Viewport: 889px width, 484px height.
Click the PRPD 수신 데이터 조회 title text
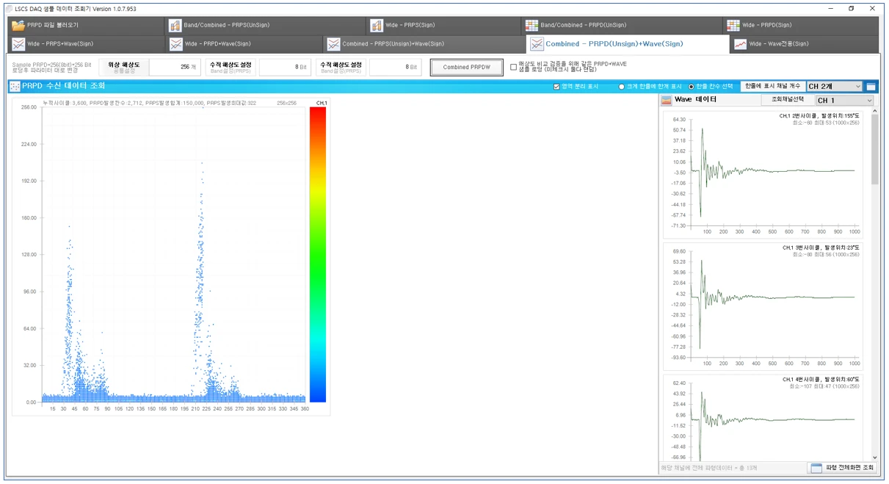tap(64, 86)
